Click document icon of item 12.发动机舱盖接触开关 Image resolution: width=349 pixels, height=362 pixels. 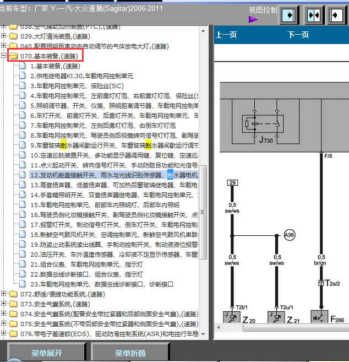[23, 175]
